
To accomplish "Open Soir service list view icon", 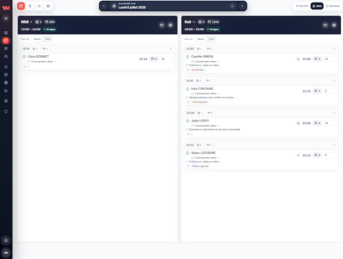I will point(325,25).
